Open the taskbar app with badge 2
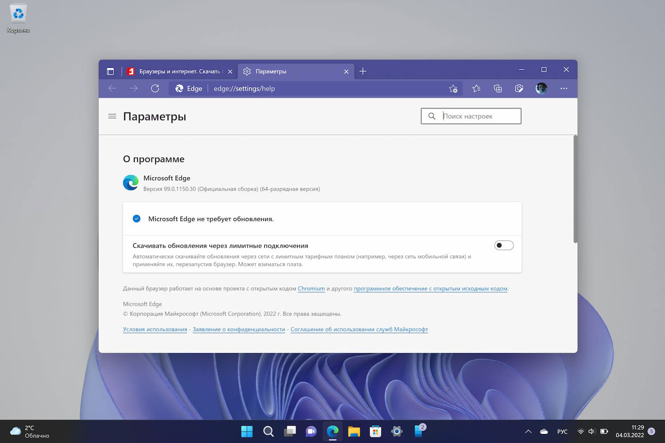The image size is (665, 443). (419, 430)
